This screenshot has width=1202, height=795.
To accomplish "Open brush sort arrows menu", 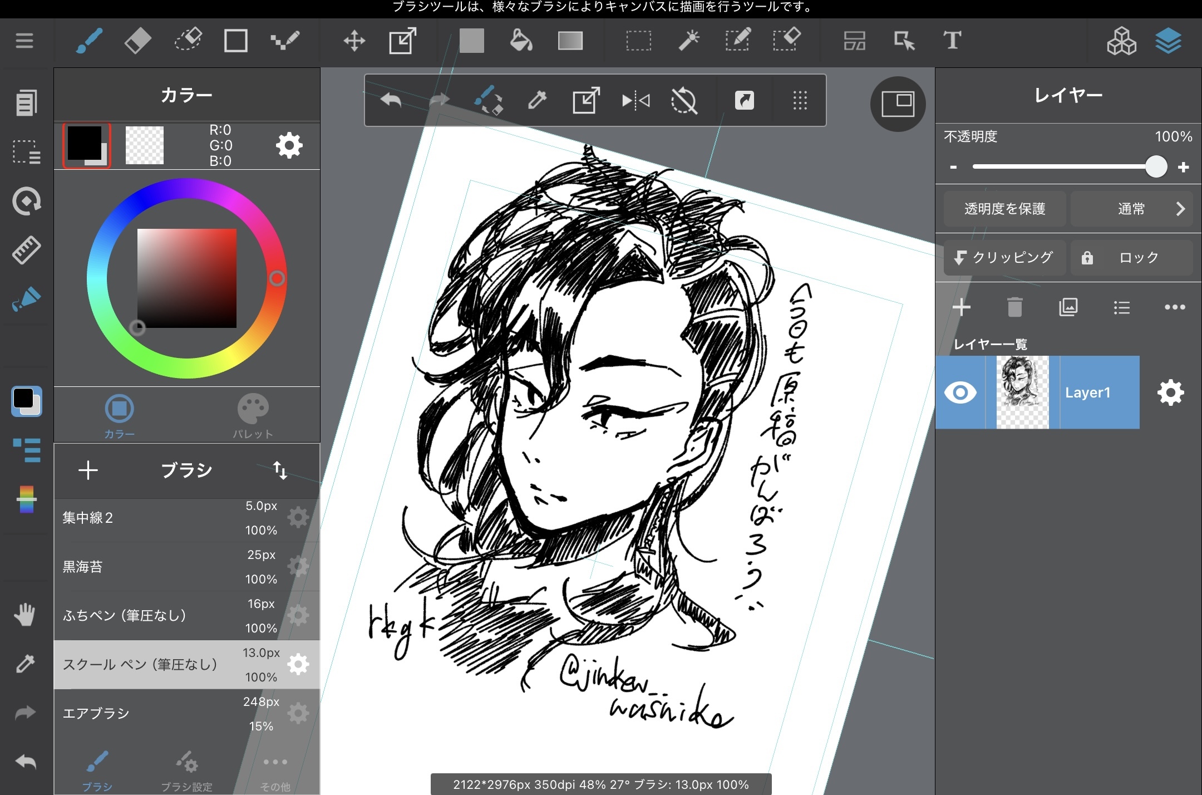I will pos(280,470).
